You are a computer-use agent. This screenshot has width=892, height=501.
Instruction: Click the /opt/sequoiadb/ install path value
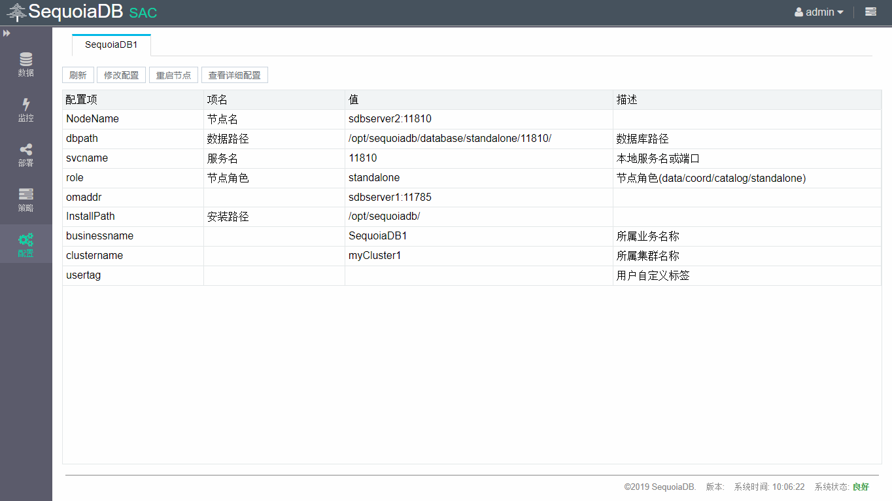click(x=384, y=216)
